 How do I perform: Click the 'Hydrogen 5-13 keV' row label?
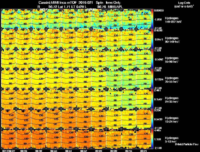(172, 140)
